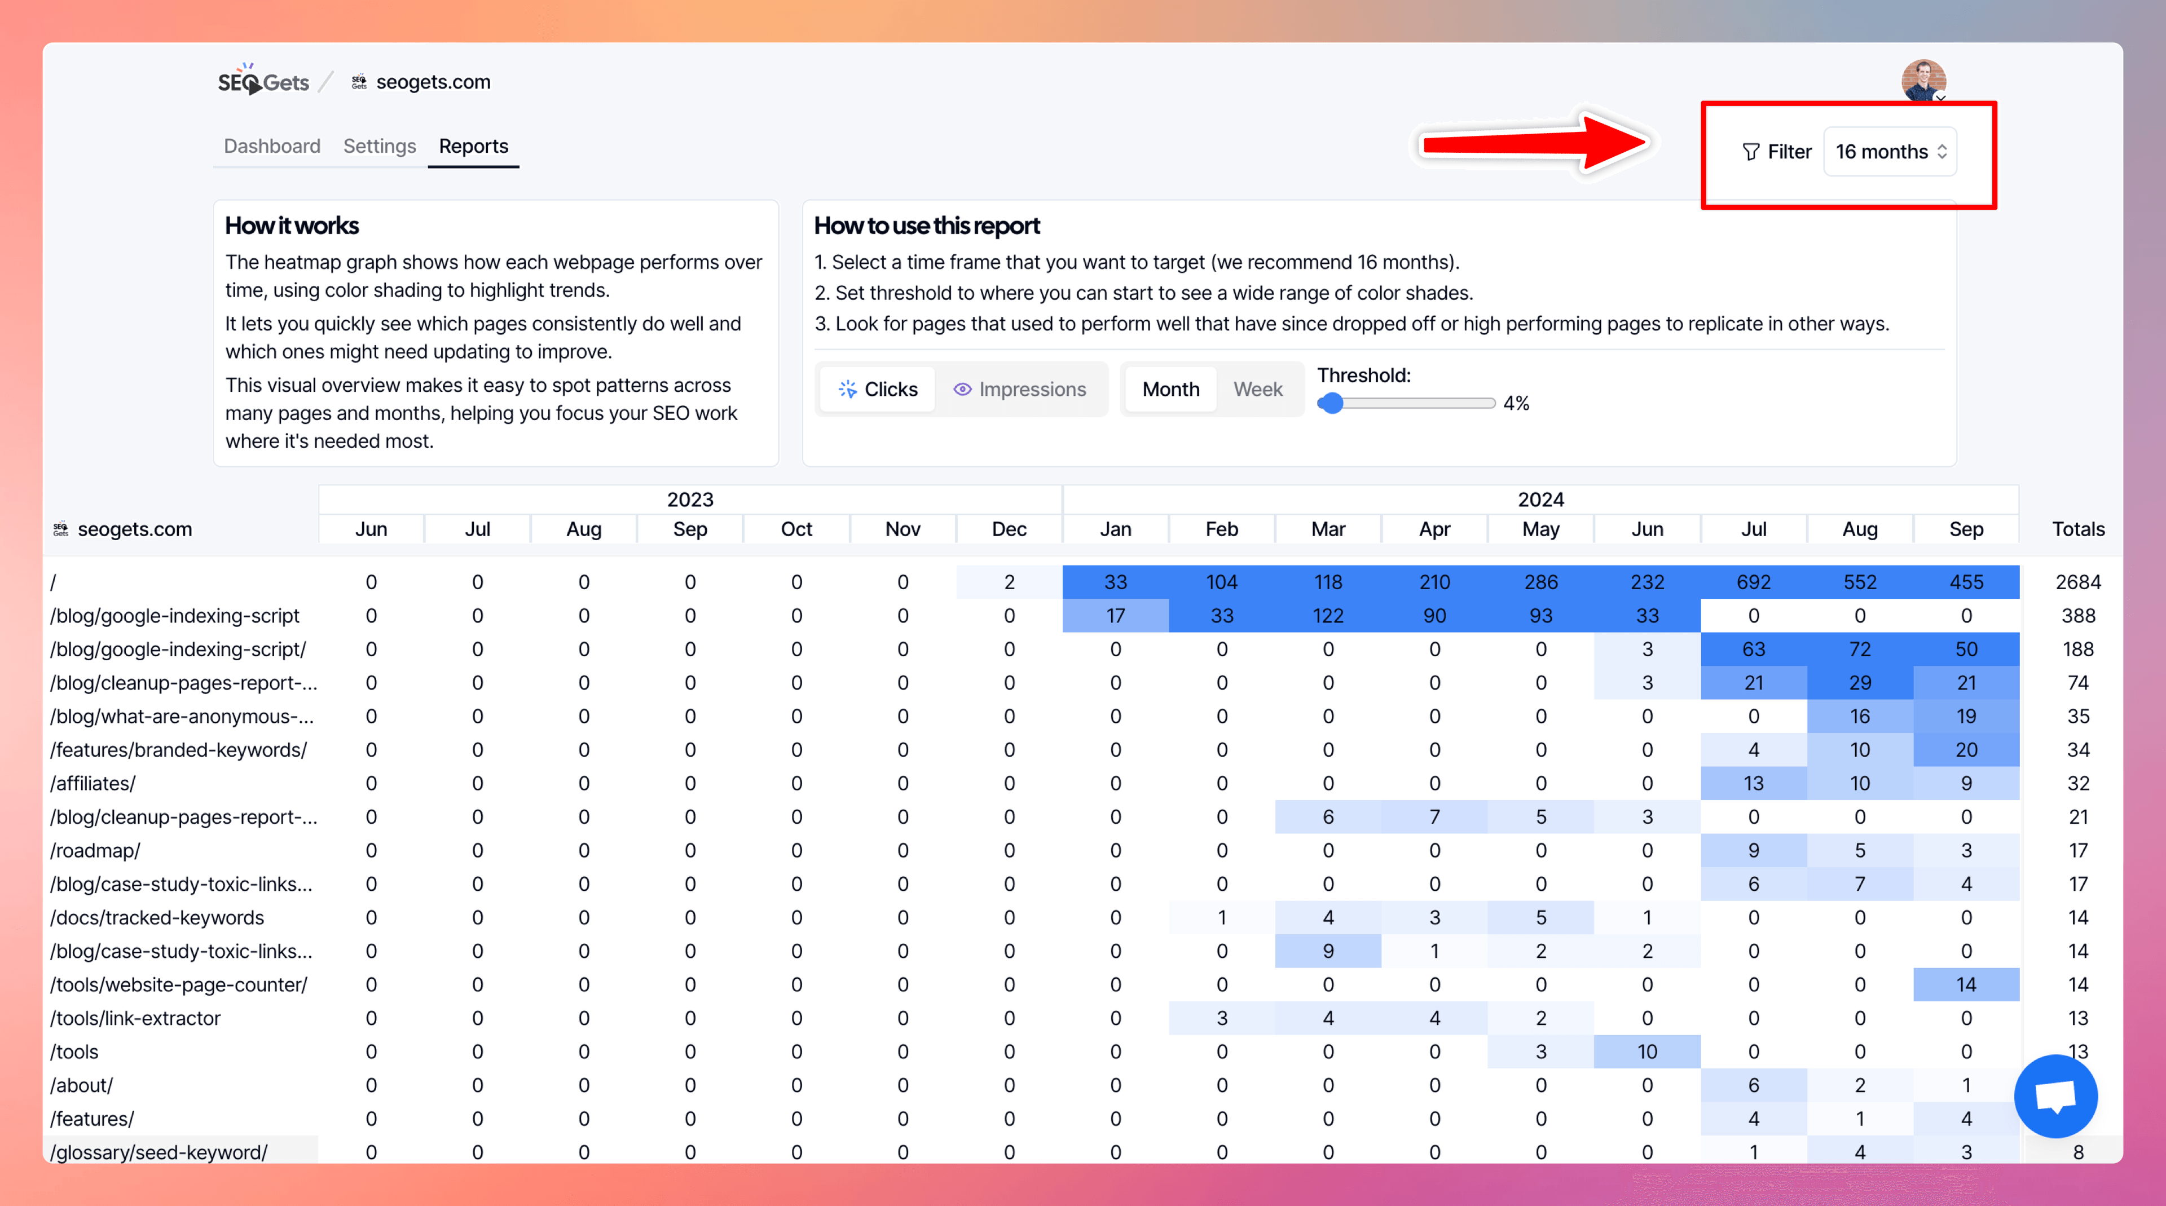
Task: Open the 16 months timeframe dropdown
Action: [1890, 152]
